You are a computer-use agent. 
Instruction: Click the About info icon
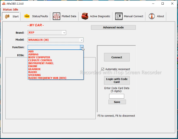[x=152, y=16]
